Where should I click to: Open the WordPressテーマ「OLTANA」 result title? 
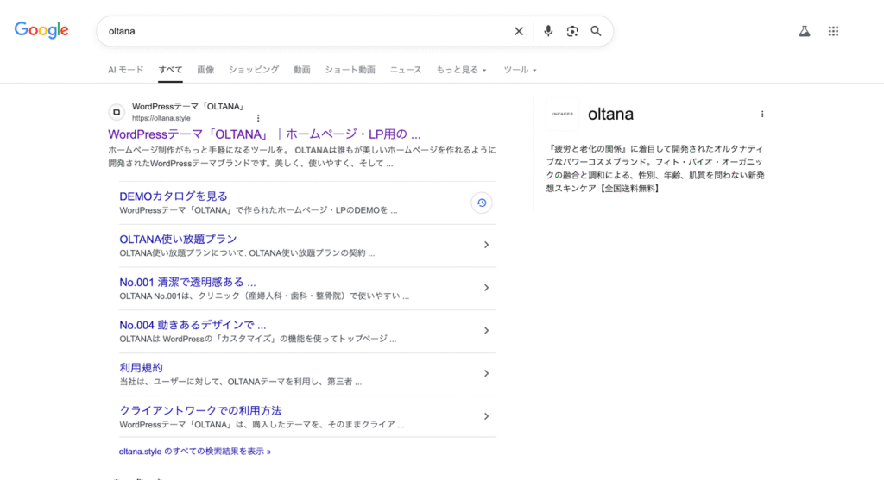coord(264,134)
